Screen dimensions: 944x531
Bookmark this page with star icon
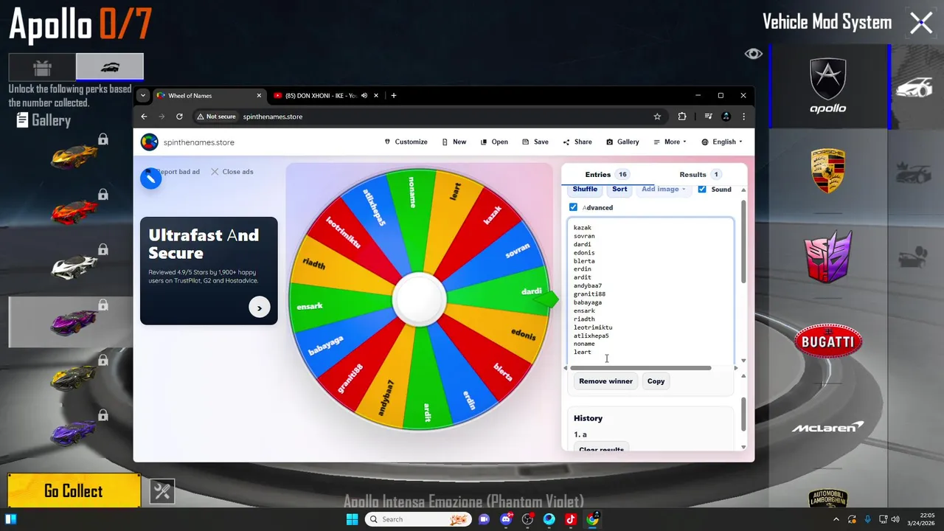[x=657, y=117]
